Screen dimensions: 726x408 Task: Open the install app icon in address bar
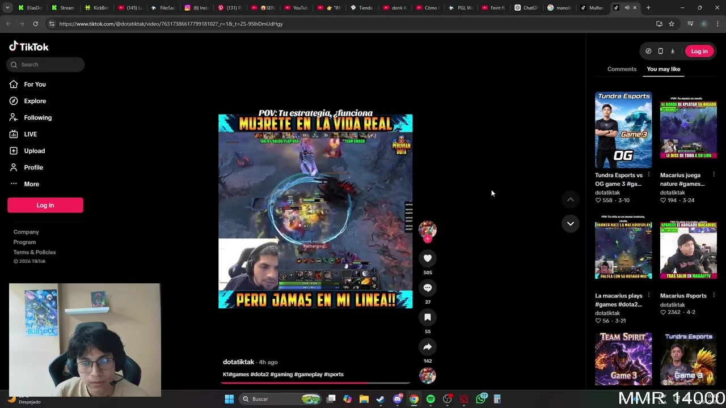pos(659,24)
